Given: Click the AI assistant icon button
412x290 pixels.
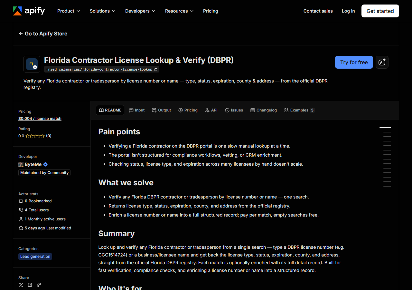Looking at the screenshot, I should point(382,62).
